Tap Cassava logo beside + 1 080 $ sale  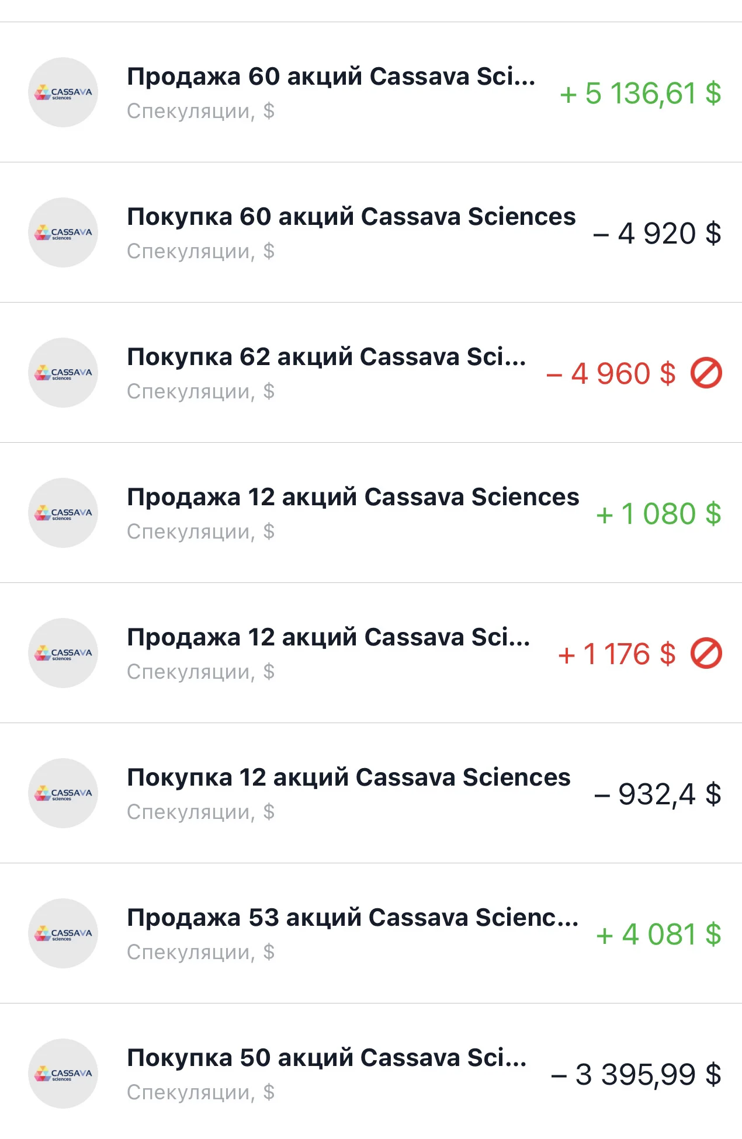click(x=63, y=513)
